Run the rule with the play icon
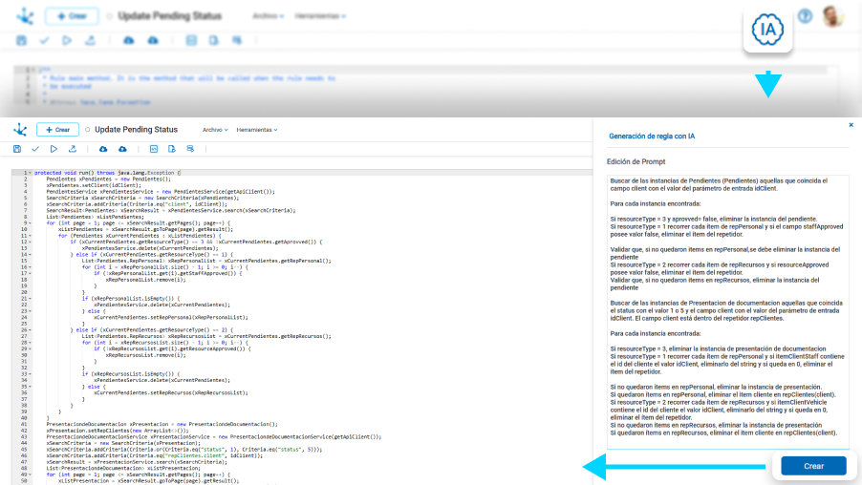Screen dimensions: 862x485 [54, 149]
